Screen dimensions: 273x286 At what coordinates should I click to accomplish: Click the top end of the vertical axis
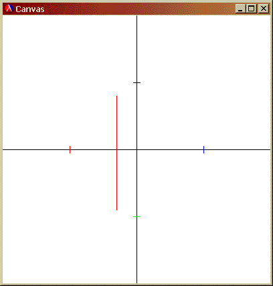pyautogui.click(x=136, y=16)
